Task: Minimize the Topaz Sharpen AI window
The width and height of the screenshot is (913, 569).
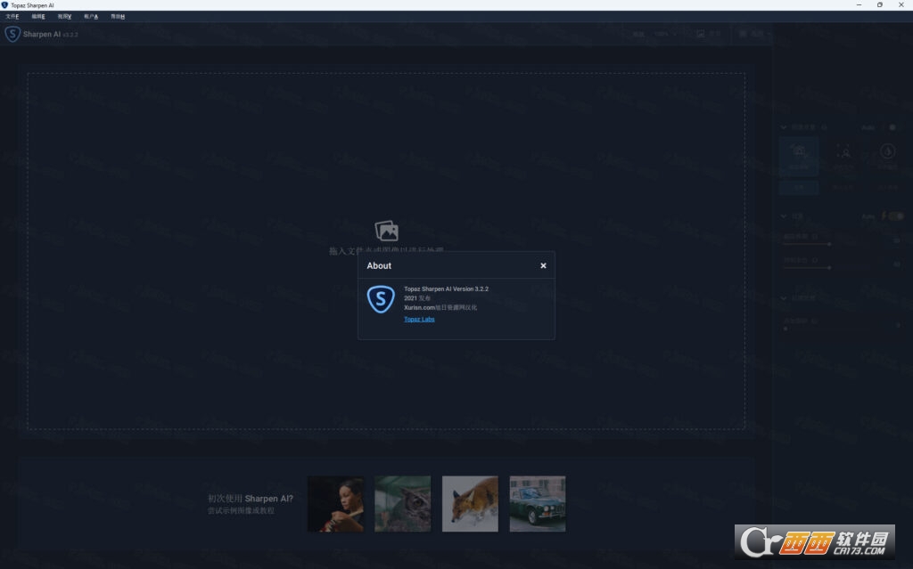Action: click(859, 4)
